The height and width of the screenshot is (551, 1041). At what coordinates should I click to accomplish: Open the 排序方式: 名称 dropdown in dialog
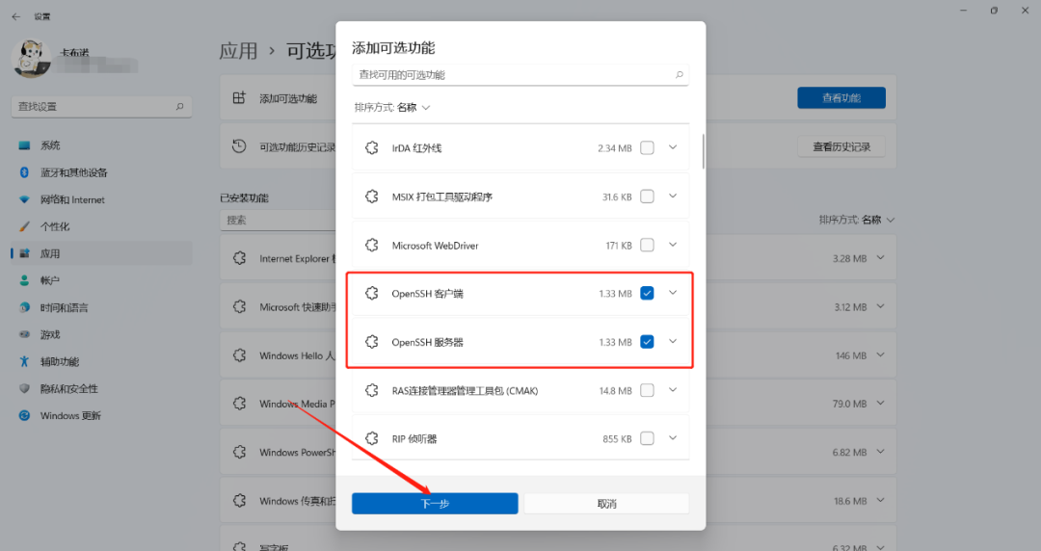tap(392, 108)
